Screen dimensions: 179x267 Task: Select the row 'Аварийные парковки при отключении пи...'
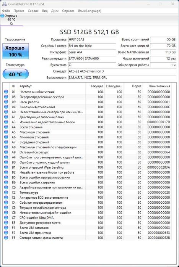pos(87,188)
